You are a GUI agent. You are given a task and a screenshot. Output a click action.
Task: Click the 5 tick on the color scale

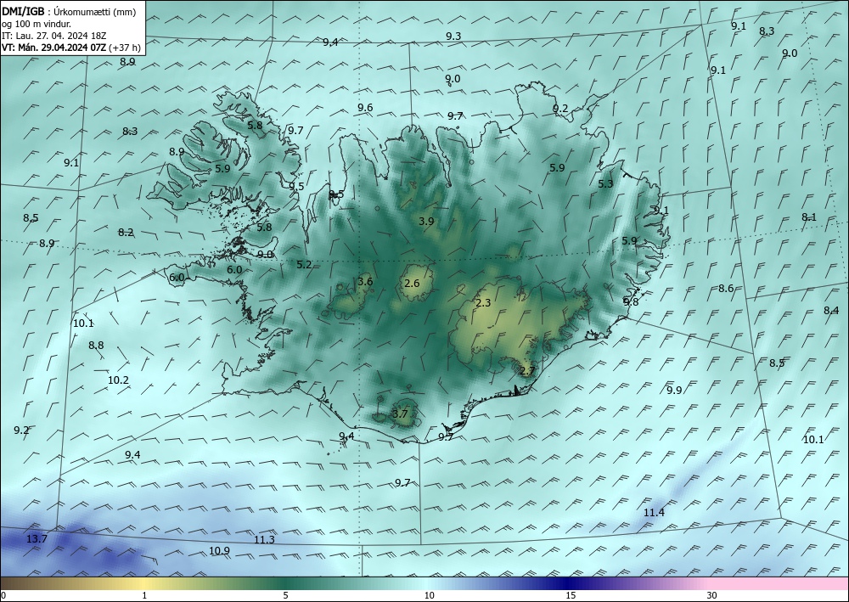285,596
